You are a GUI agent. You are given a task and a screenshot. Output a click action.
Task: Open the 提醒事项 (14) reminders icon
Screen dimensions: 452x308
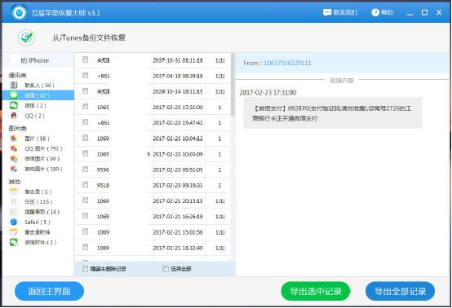pos(14,212)
